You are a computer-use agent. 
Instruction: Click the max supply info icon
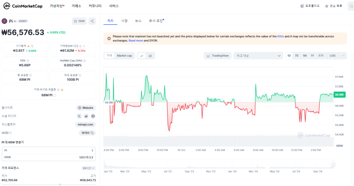(x=80, y=75)
